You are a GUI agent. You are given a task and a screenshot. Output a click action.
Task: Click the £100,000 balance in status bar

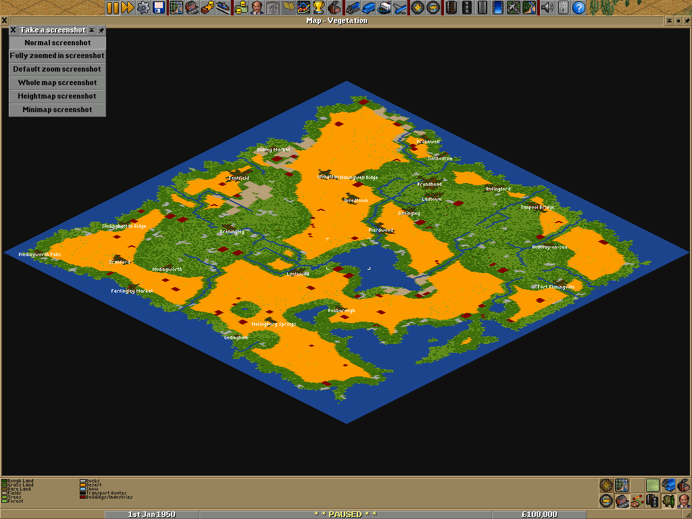(539, 514)
